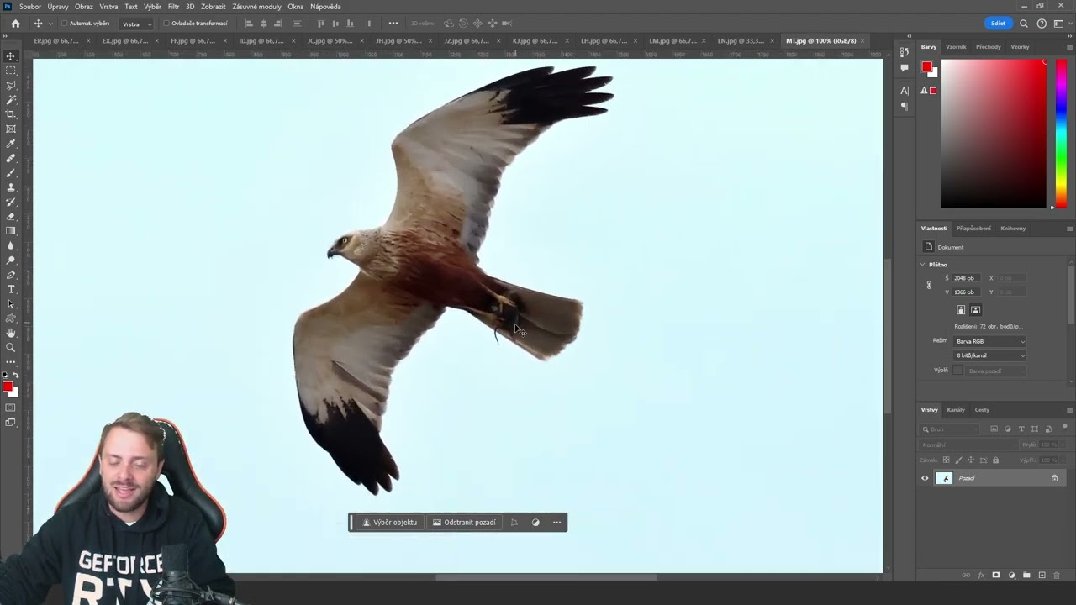The image size is (1076, 605).
Task: Select the Type tool
Action: coord(11,289)
